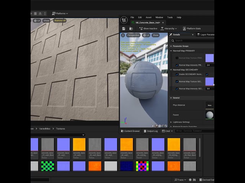Click the Stop square in main toolbar

point(36,14)
